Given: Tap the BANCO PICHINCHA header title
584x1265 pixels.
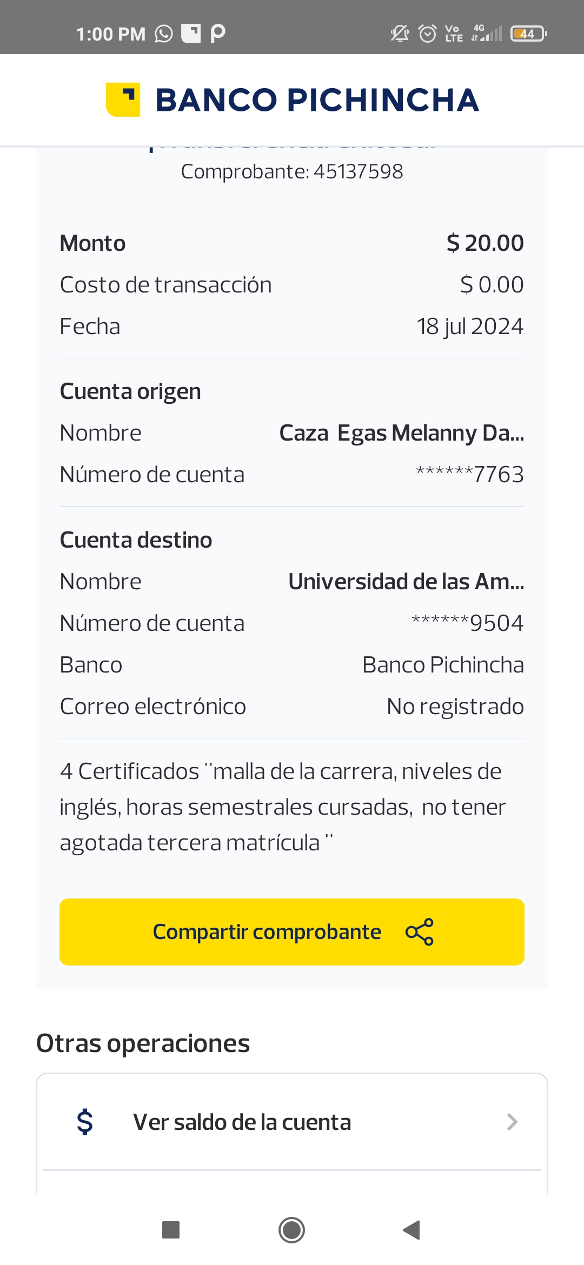Looking at the screenshot, I should coord(317,100).
